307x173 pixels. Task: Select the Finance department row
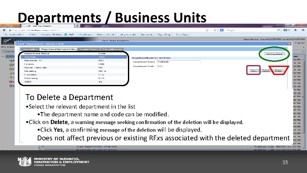pos(74,64)
